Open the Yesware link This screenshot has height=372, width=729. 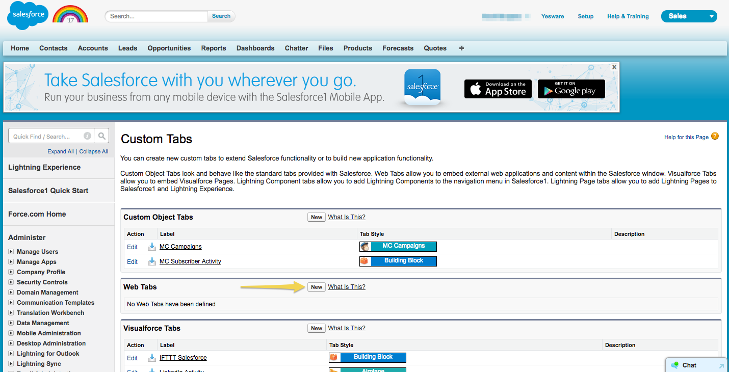tap(553, 16)
